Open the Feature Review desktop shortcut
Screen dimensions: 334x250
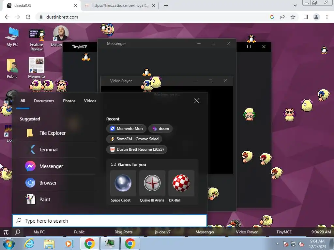(x=37, y=40)
